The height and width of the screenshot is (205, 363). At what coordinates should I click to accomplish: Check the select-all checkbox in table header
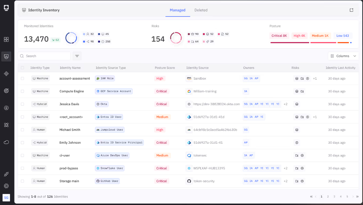22,68
